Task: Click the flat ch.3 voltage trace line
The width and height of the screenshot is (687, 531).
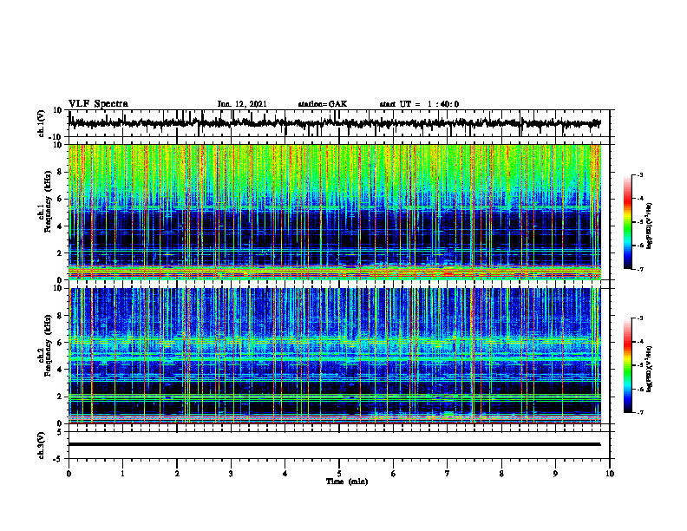Action: click(x=335, y=444)
